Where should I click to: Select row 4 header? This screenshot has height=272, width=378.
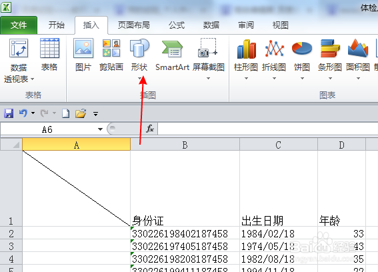(x=11, y=258)
